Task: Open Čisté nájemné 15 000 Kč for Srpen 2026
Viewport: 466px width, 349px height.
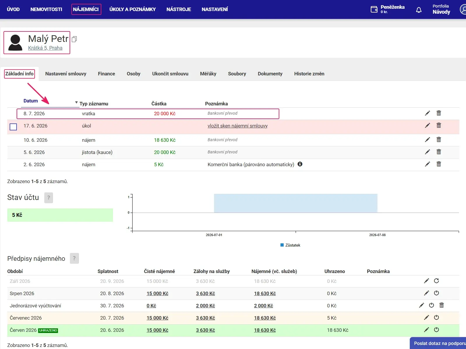Action: (158, 293)
